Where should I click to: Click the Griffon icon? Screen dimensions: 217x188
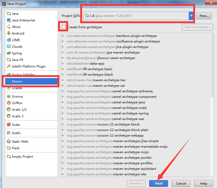(9, 103)
